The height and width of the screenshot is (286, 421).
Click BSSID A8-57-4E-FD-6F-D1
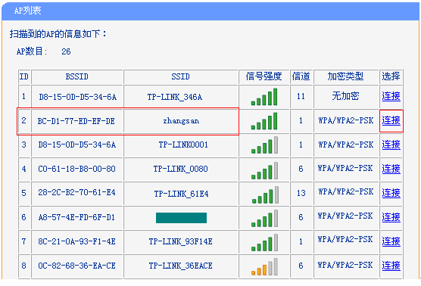pyautogui.click(x=76, y=217)
